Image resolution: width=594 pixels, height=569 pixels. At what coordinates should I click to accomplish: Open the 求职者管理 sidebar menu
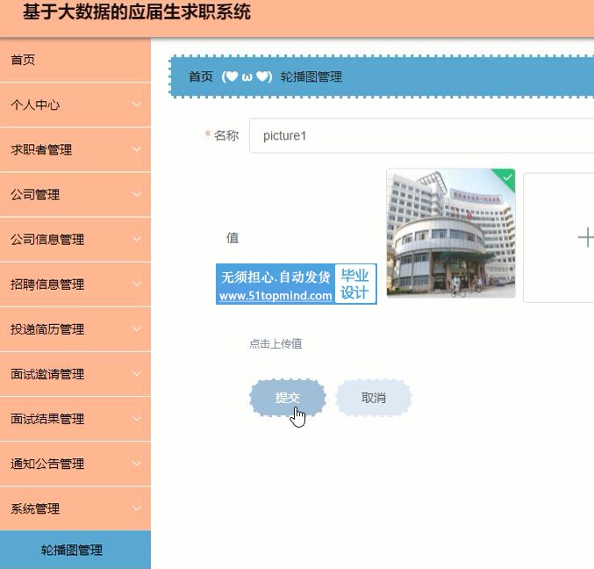click(75, 149)
